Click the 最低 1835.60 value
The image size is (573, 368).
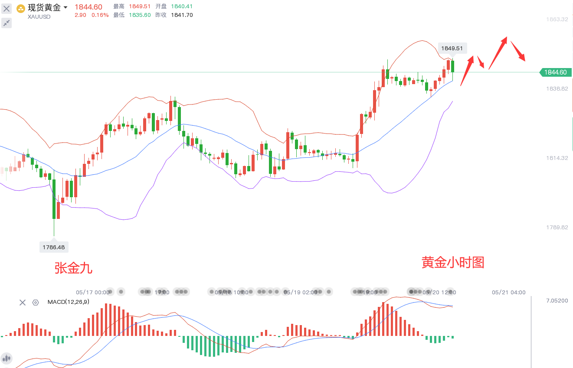pos(140,15)
